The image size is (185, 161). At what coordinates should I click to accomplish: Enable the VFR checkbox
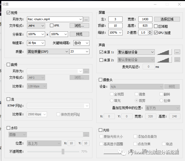pyautogui.click(x=52, y=26)
